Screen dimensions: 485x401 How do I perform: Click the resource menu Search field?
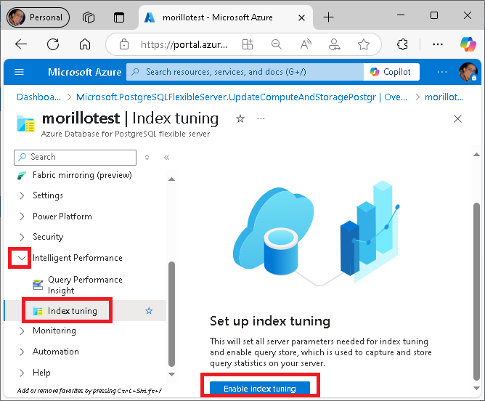coord(76,158)
